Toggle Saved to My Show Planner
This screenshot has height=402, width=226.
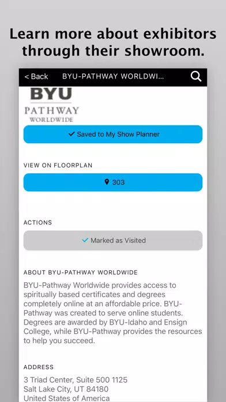(113, 134)
